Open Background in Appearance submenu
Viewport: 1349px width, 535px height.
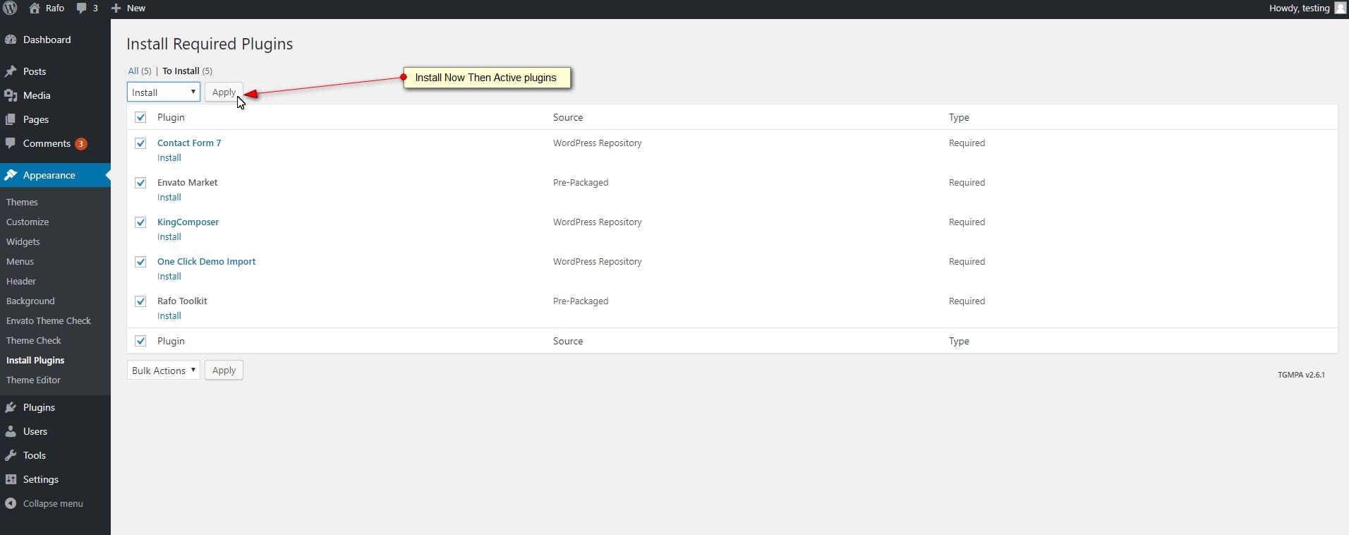pos(30,301)
